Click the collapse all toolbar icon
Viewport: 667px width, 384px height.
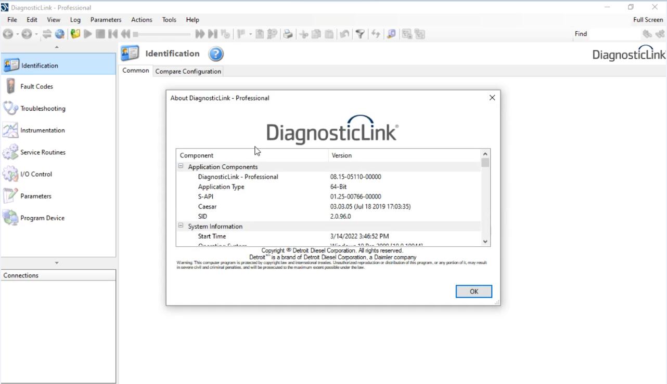click(x=419, y=34)
